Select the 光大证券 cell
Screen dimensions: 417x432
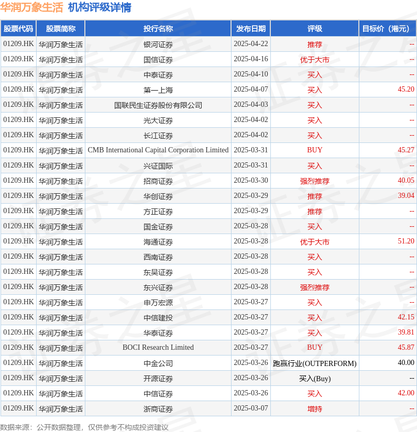click(158, 120)
